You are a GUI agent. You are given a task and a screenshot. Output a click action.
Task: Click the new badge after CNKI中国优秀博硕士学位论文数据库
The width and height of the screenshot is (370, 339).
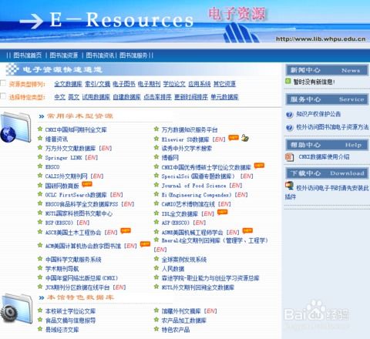point(259,166)
